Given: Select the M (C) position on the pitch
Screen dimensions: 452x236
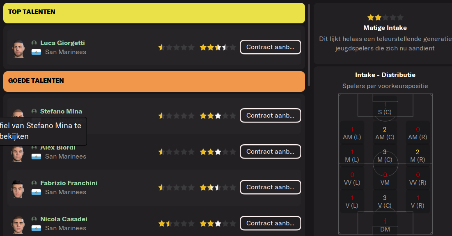Looking at the screenshot, I should point(385,156).
